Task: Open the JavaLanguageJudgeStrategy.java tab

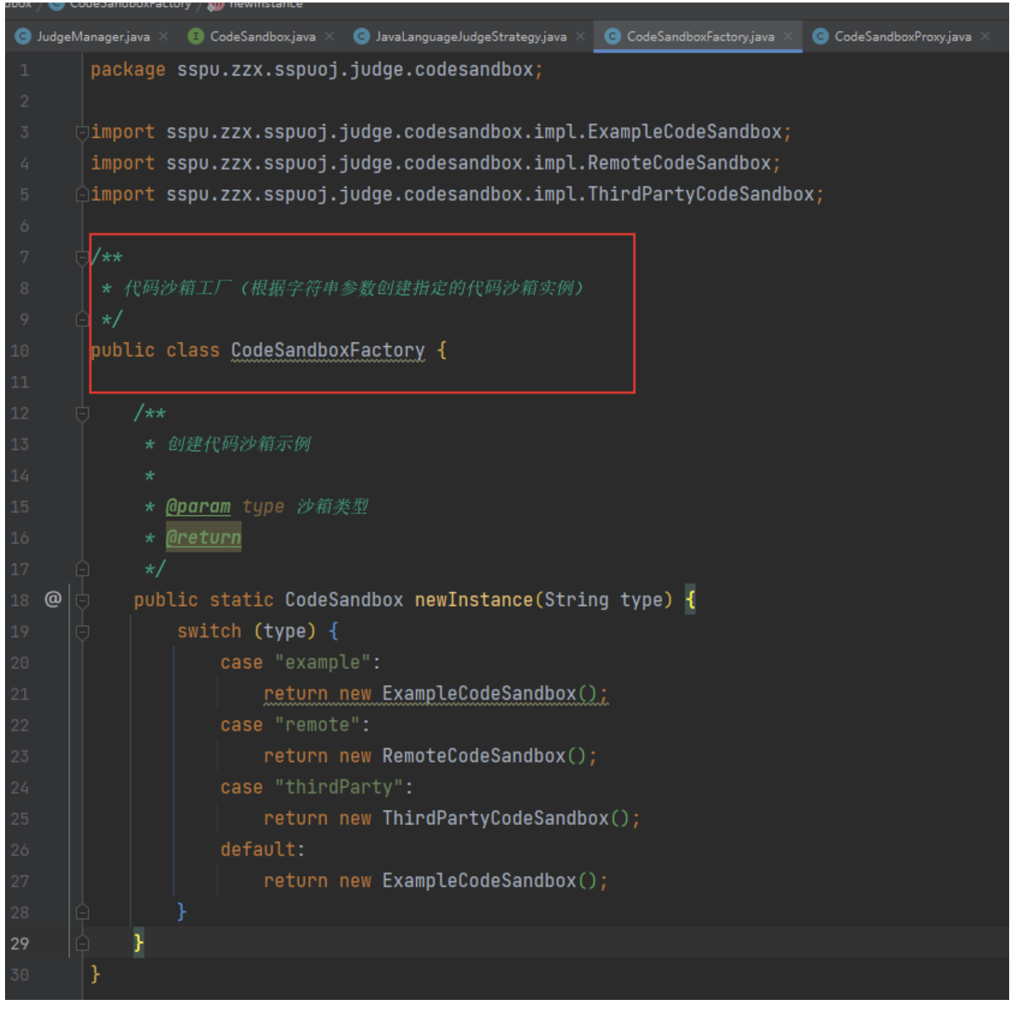Action: click(470, 36)
